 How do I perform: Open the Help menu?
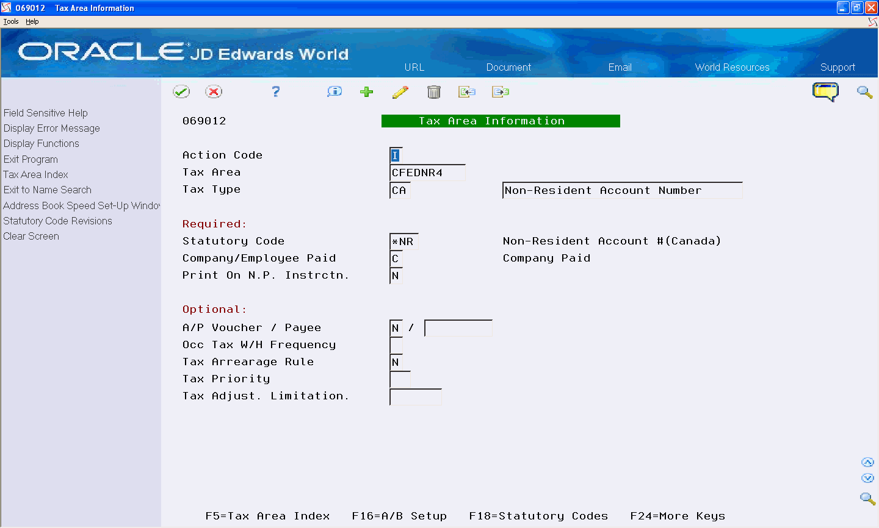[x=32, y=21]
